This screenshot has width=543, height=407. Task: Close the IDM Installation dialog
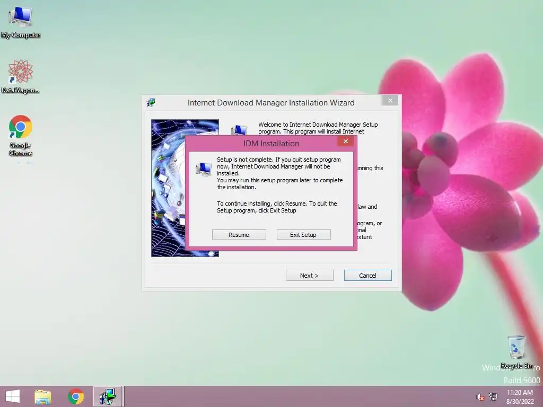point(346,141)
